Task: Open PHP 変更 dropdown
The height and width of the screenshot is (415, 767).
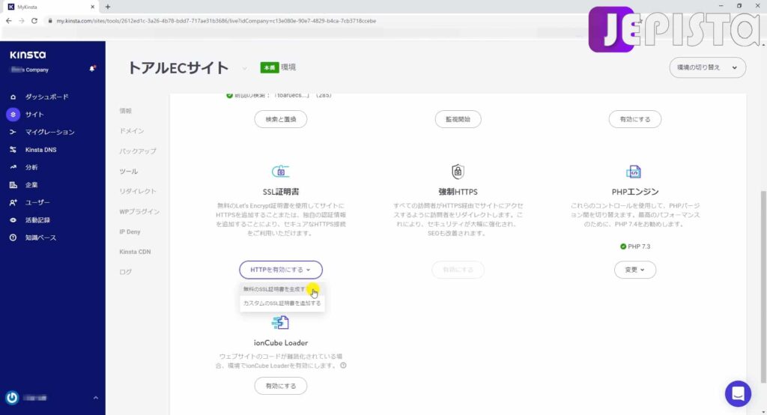Action: [635, 270]
